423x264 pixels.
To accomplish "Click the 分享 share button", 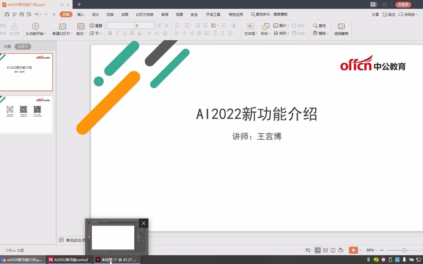I will pos(375,14).
